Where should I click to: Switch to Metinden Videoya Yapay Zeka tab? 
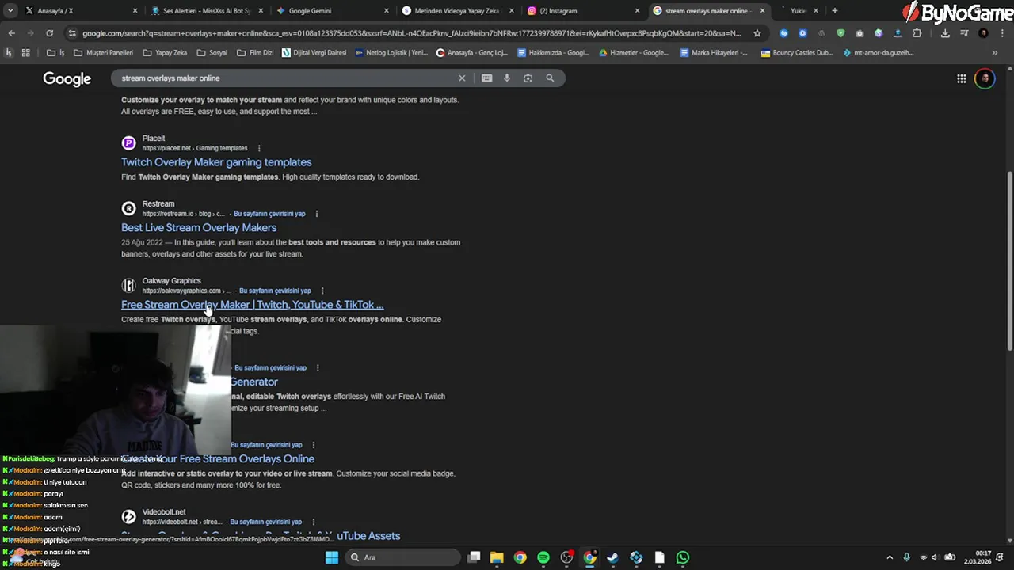pyautogui.click(x=457, y=11)
